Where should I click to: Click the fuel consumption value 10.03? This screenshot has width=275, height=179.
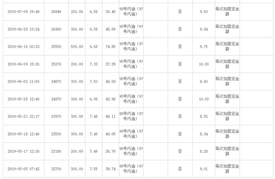tap(204, 99)
